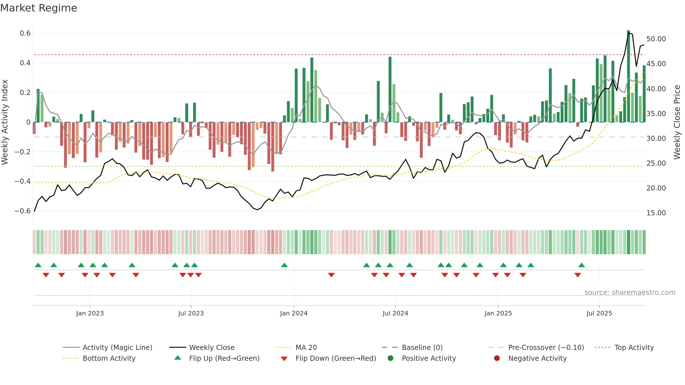
Task: Click the Negative Activity legend label
Action: (x=537, y=358)
